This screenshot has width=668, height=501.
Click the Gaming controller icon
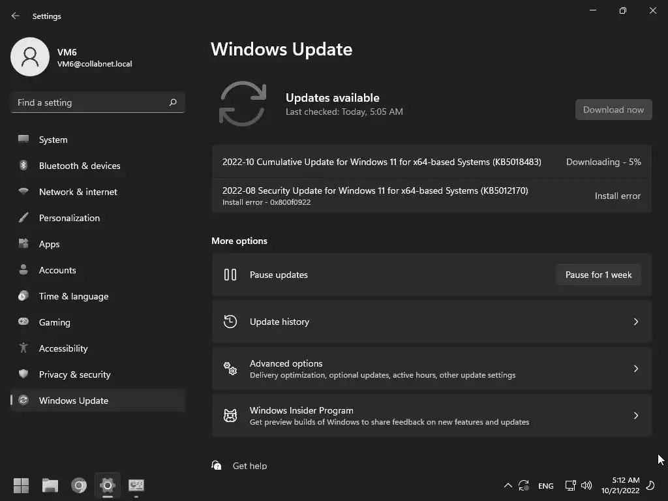pyautogui.click(x=23, y=321)
